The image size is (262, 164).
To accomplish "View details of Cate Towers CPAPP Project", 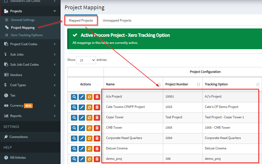I will point(74,107).
